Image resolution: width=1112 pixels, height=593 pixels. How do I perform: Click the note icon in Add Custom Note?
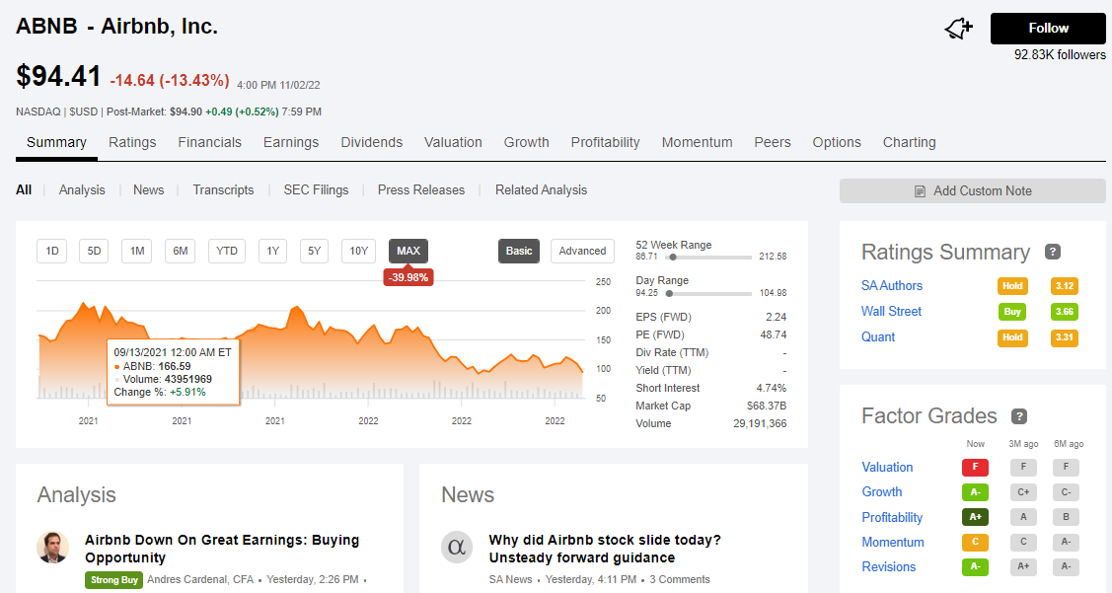(x=920, y=191)
